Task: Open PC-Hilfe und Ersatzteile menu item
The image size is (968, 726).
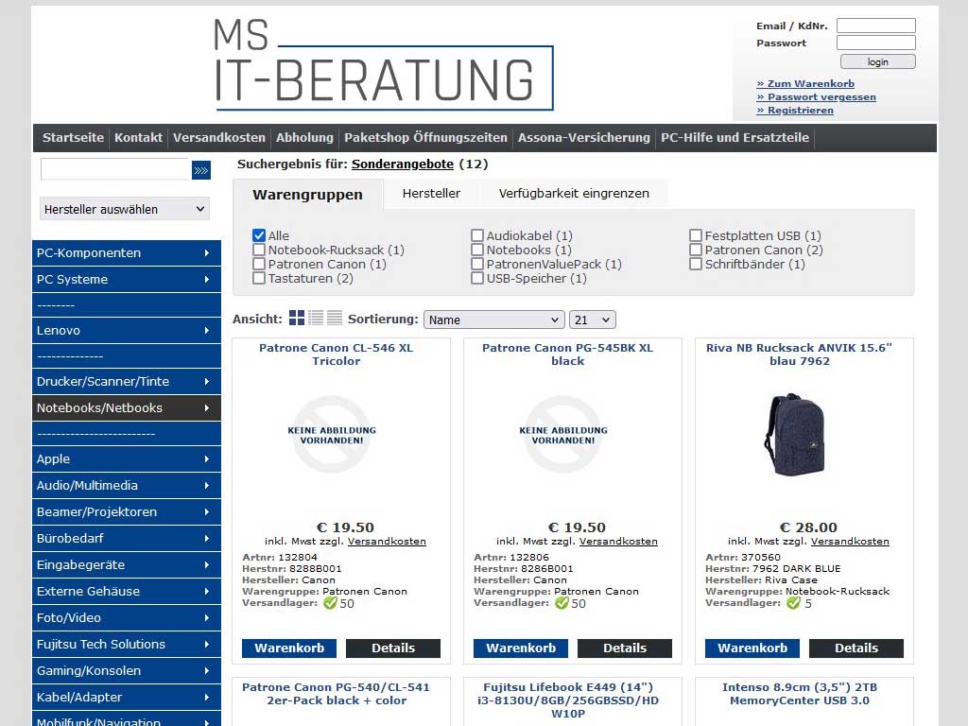Action: [735, 138]
